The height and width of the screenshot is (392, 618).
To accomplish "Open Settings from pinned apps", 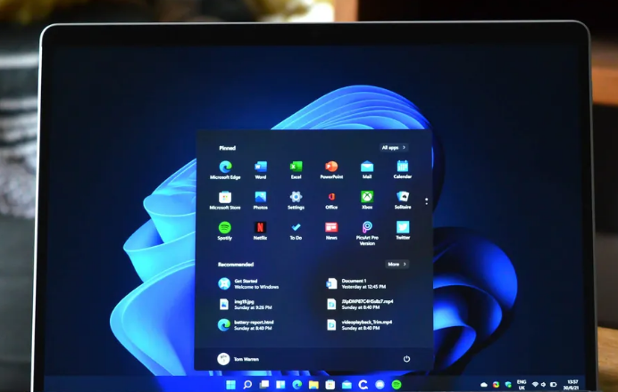I will 296,200.
